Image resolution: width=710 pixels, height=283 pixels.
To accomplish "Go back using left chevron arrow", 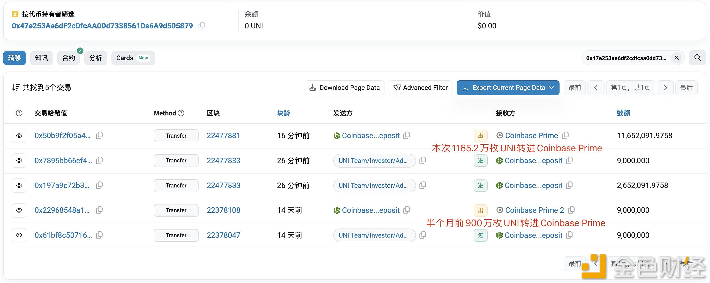I will (596, 88).
